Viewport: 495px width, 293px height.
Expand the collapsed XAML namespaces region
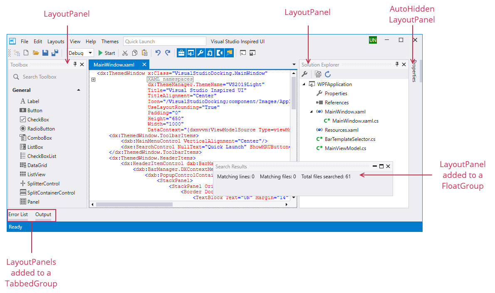[x=94, y=79]
